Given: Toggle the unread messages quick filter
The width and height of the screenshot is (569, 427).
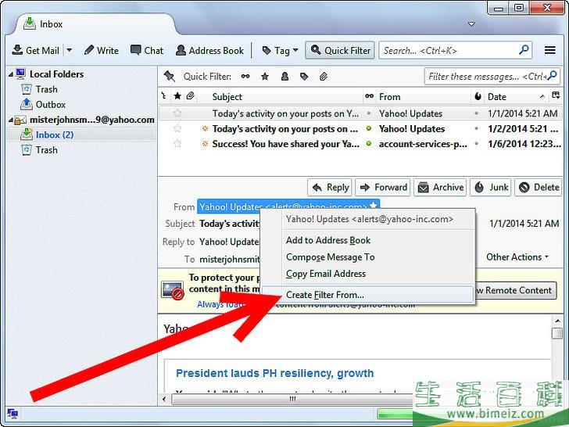Looking at the screenshot, I should 245,77.
